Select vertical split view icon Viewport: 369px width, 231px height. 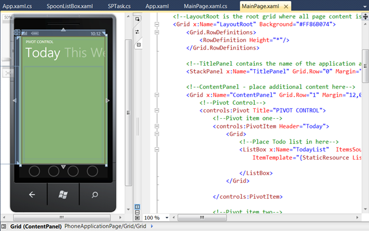pyautogui.click(x=137, y=207)
